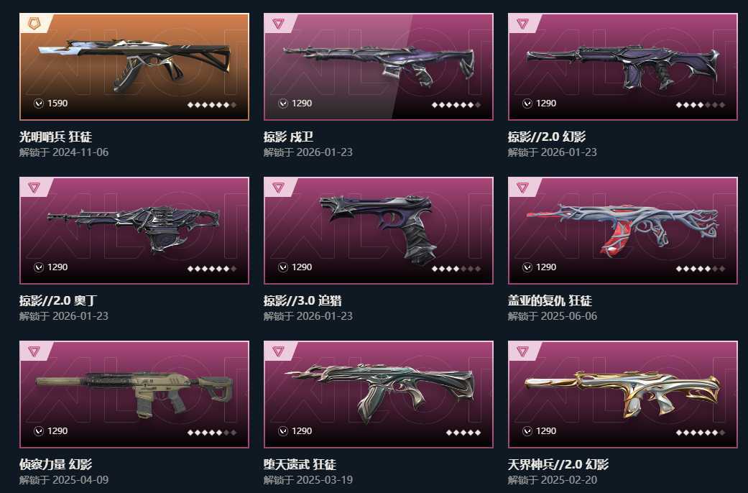Screen dimensions: 748x493
Task: Click the tier badge on 堕天遗武 狂徒 card
Action: point(278,351)
